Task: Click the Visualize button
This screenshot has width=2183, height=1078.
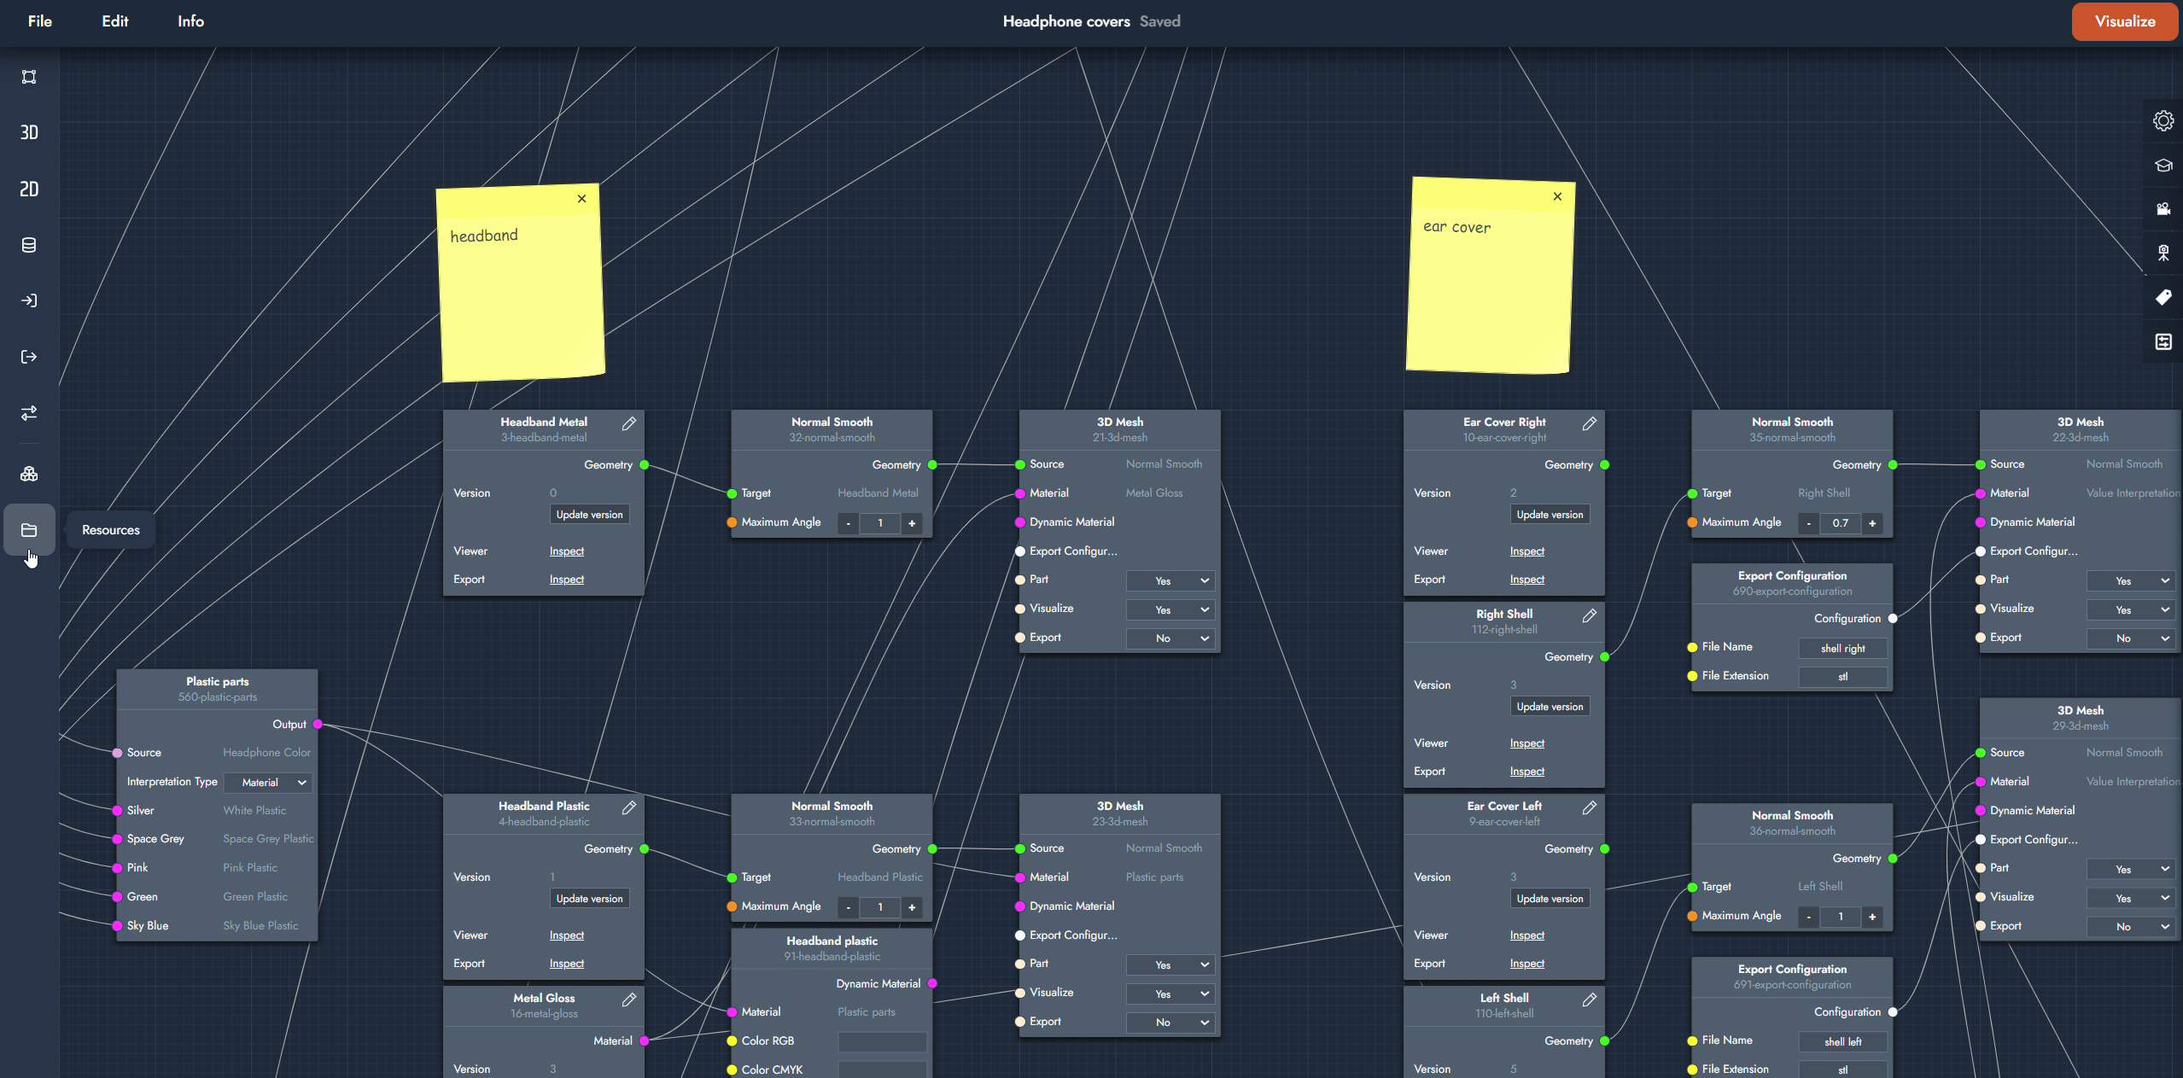Action: click(2124, 21)
